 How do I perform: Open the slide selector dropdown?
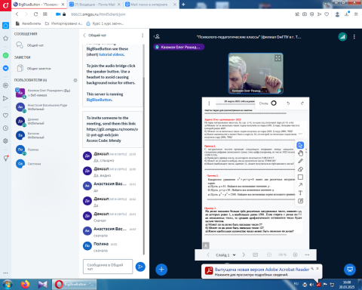[225, 255]
